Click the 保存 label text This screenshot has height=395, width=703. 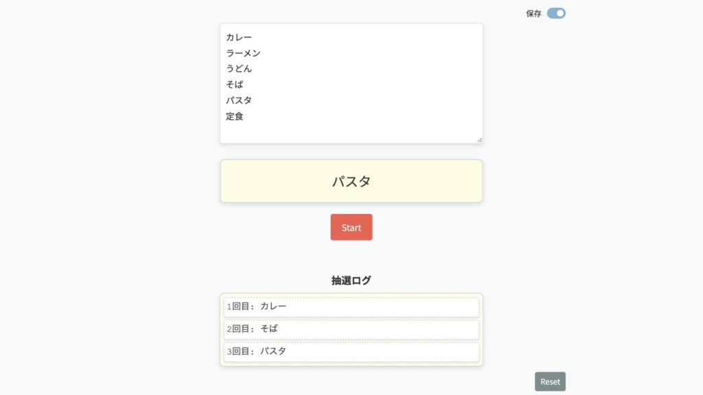533,14
